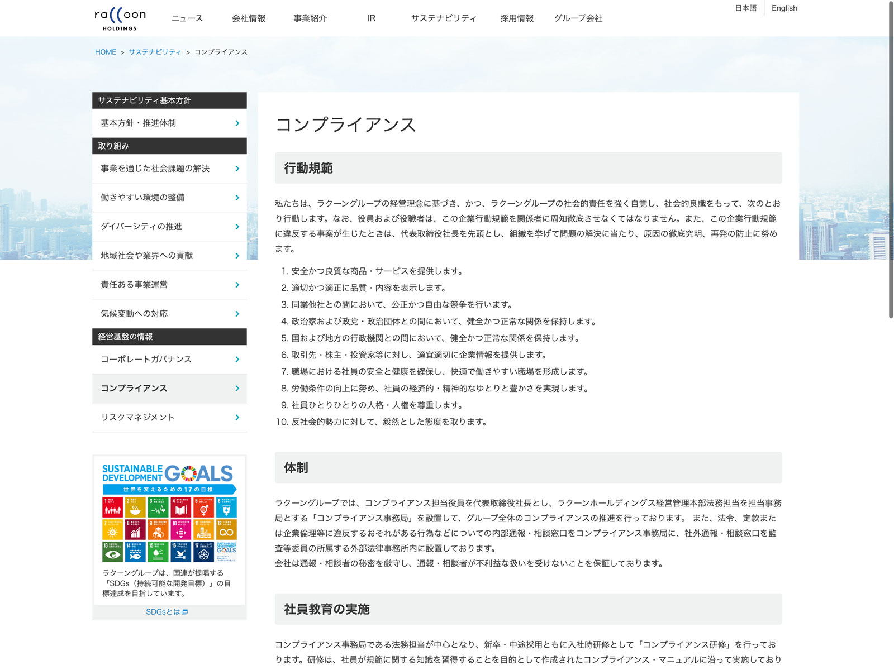Click the SDGs external link icon
The width and height of the screenshot is (894, 670).
tap(185, 612)
